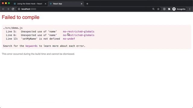Reload the localhost page
This screenshot has height=108, width=193.
point(13,9)
